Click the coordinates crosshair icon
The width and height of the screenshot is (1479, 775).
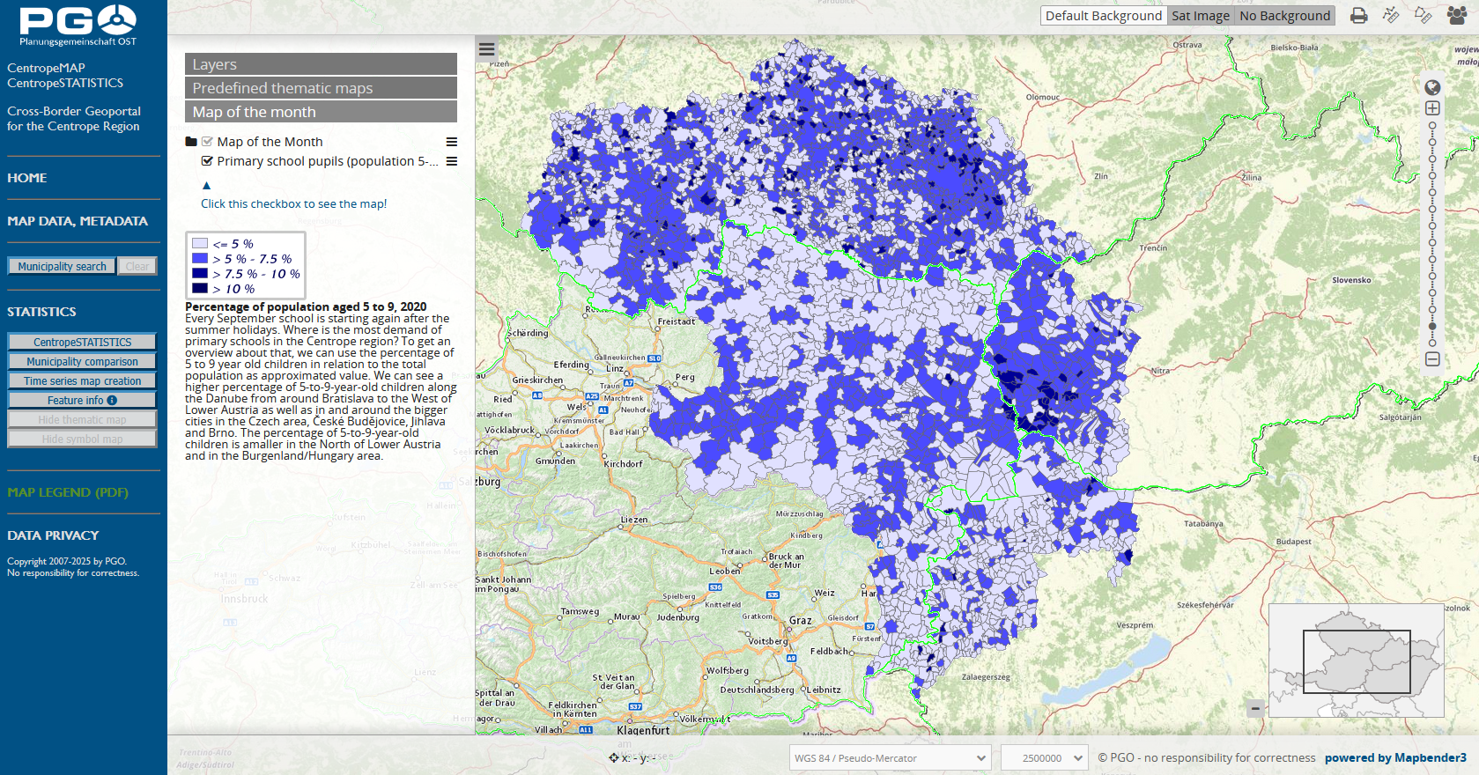(x=613, y=757)
